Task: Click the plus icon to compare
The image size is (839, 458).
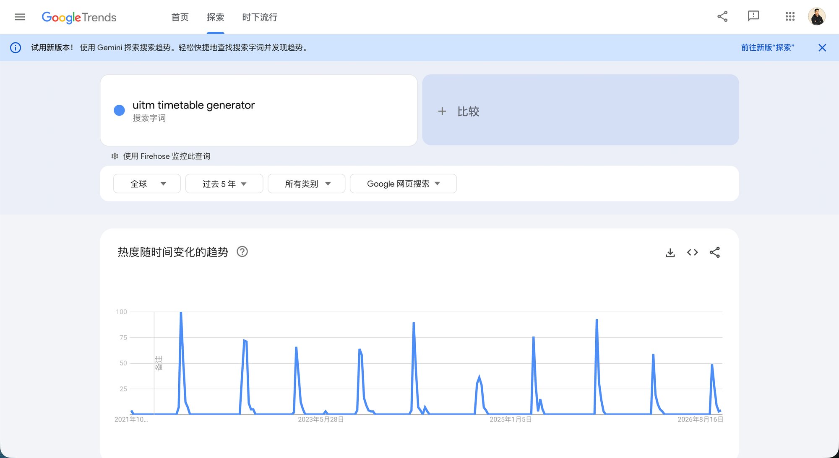Action: [x=442, y=111]
